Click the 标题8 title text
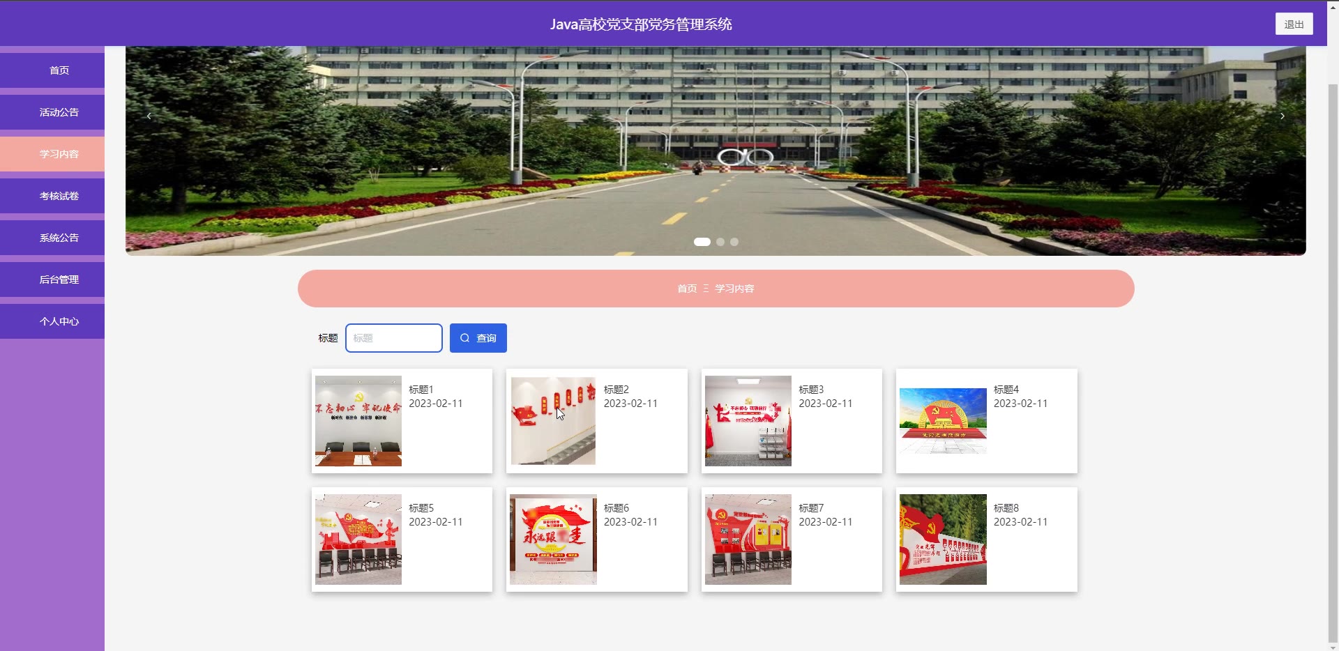Screen dimensions: 1339x651 click(x=1006, y=508)
